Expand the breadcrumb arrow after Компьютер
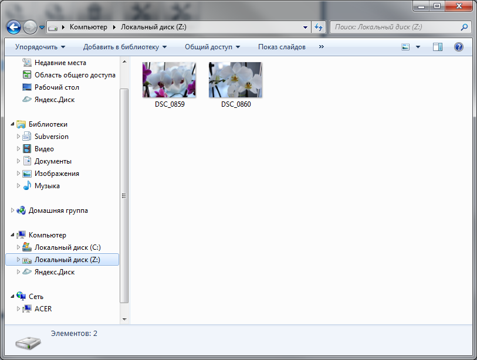 coord(114,27)
